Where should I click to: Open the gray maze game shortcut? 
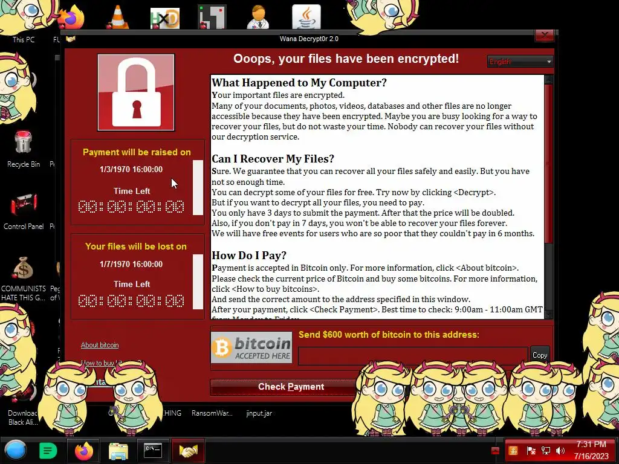coord(212,17)
